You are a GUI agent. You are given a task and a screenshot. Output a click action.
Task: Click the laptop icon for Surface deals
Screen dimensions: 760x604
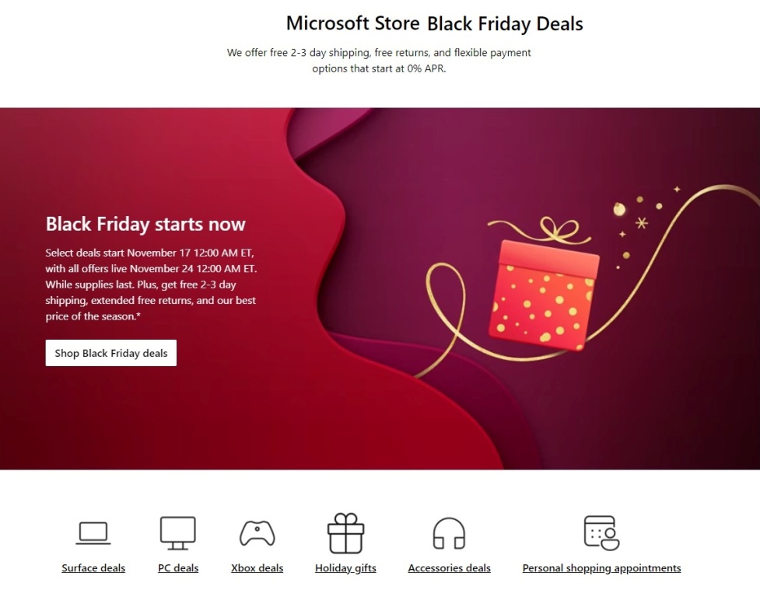(93, 533)
